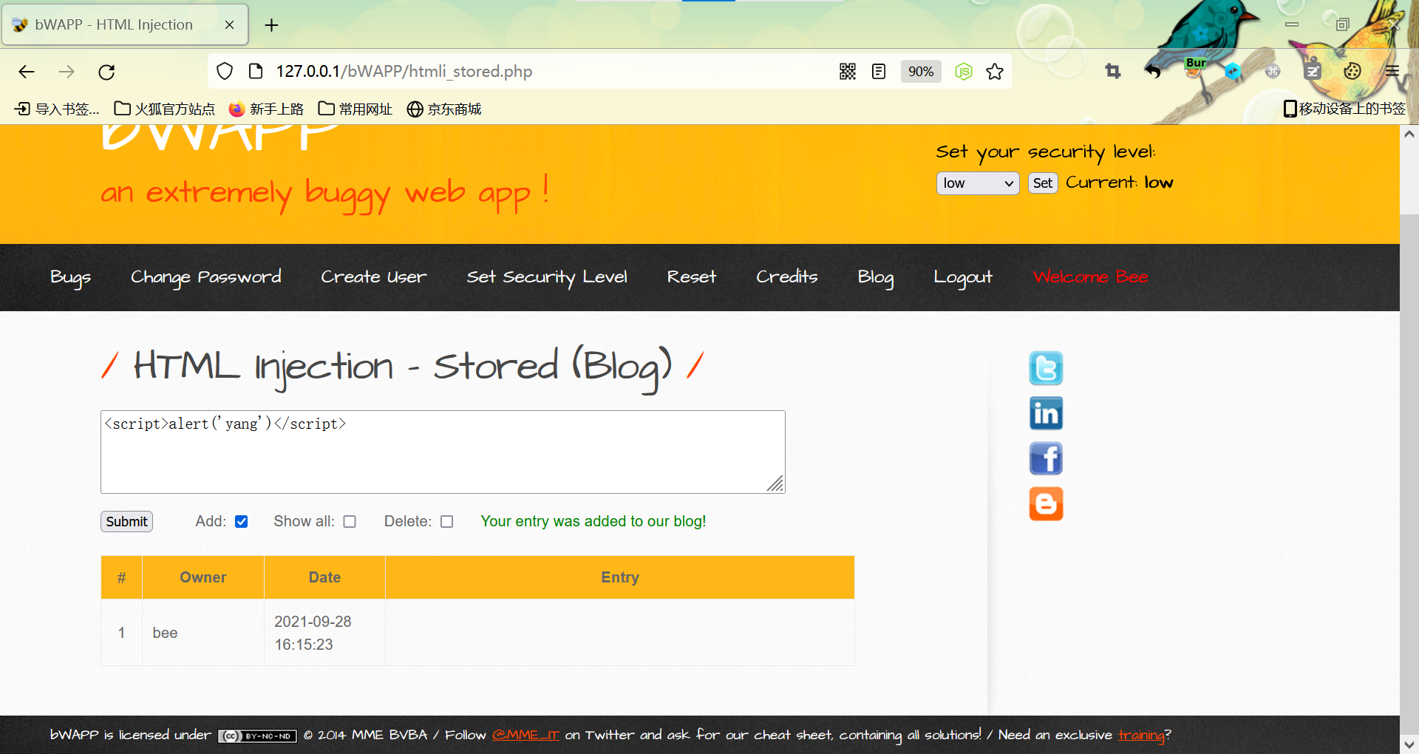Open the note editor extension icon
Image resolution: width=1419 pixels, height=754 pixels.
click(1313, 72)
